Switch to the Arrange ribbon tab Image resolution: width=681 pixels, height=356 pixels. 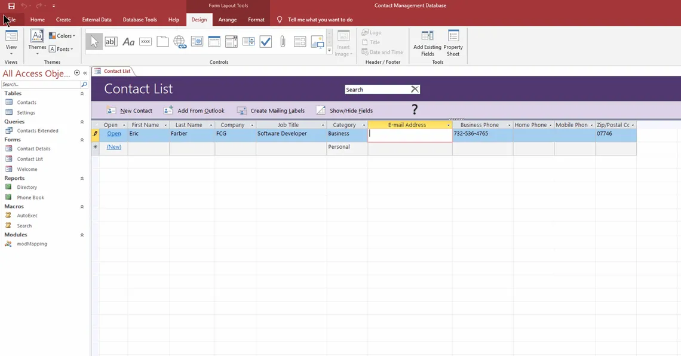pyautogui.click(x=228, y=19)
